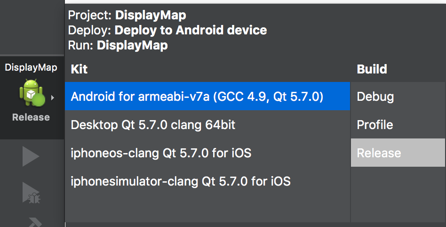The image size is (446, 227).
Task: Click the Kit column header
Action: point(80,70)
